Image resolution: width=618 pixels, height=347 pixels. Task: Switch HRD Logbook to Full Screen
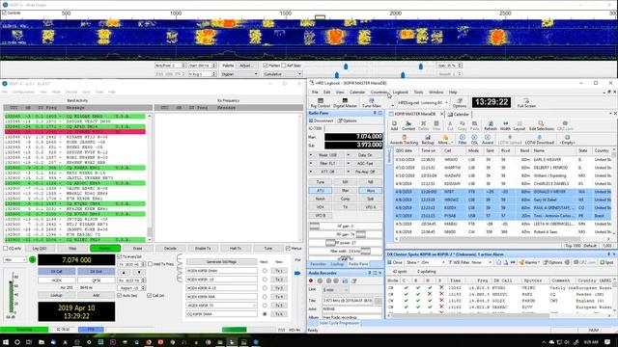click(x=526, y=103)
